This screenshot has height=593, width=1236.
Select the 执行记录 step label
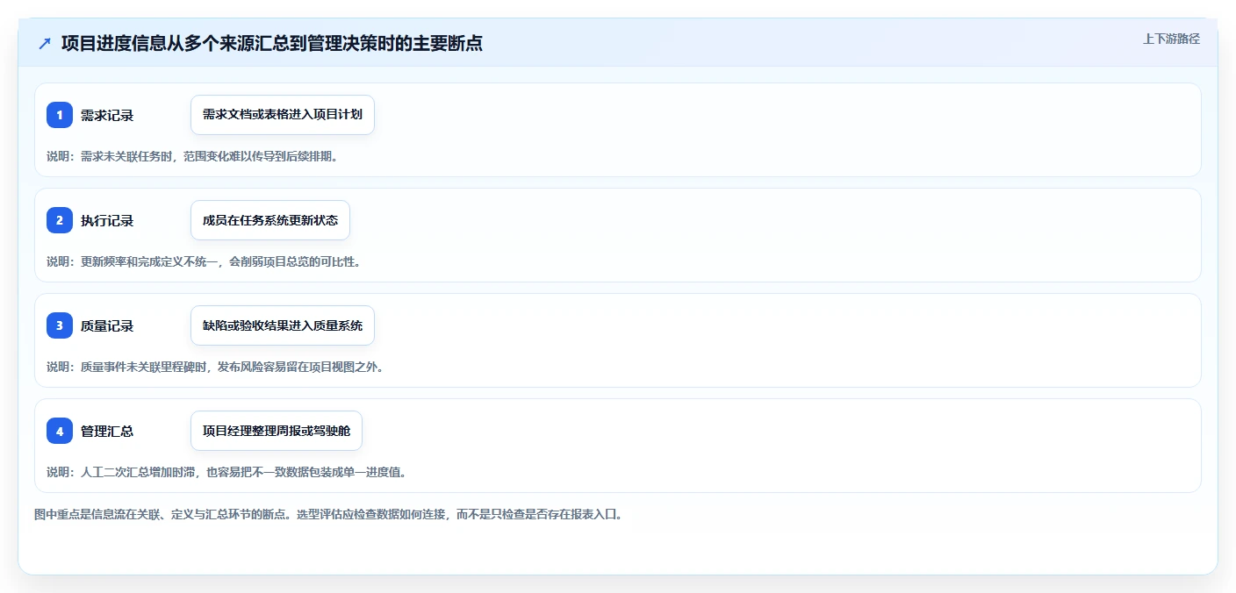(107, 220)
